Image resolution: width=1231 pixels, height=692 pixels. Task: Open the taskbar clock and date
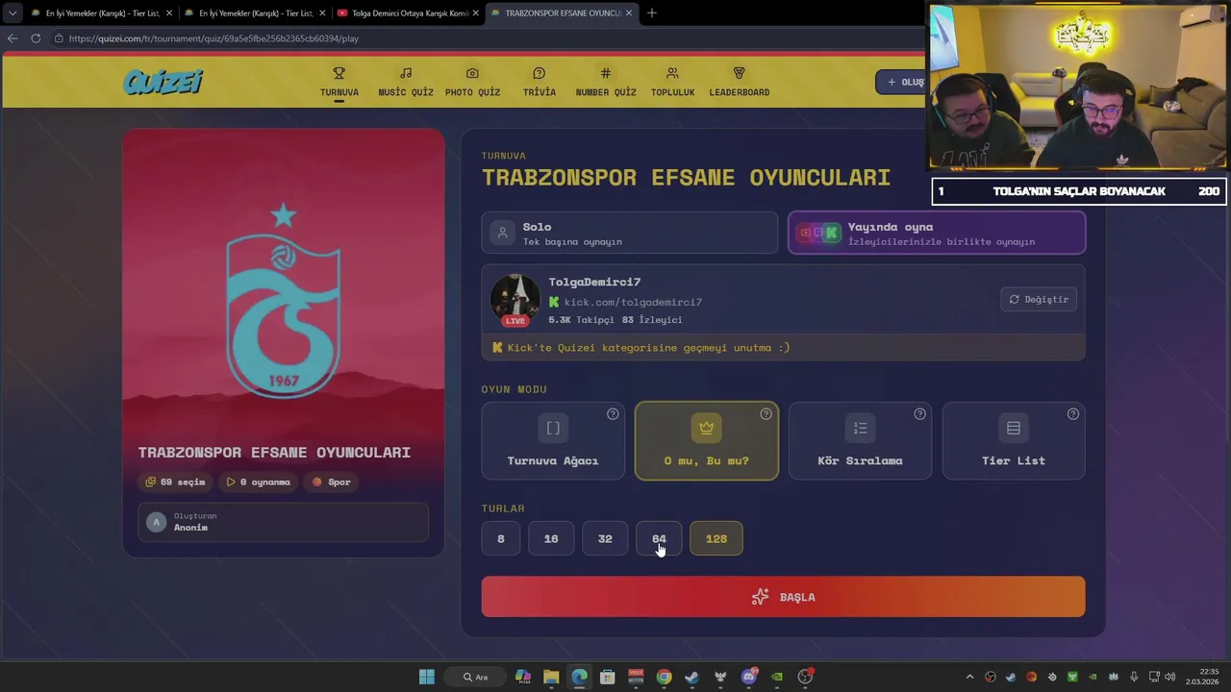(1202, 677)
